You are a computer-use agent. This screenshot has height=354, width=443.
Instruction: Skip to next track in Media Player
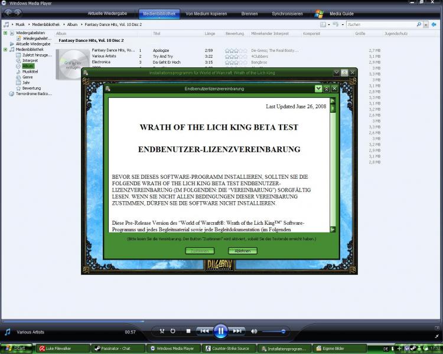237,331
